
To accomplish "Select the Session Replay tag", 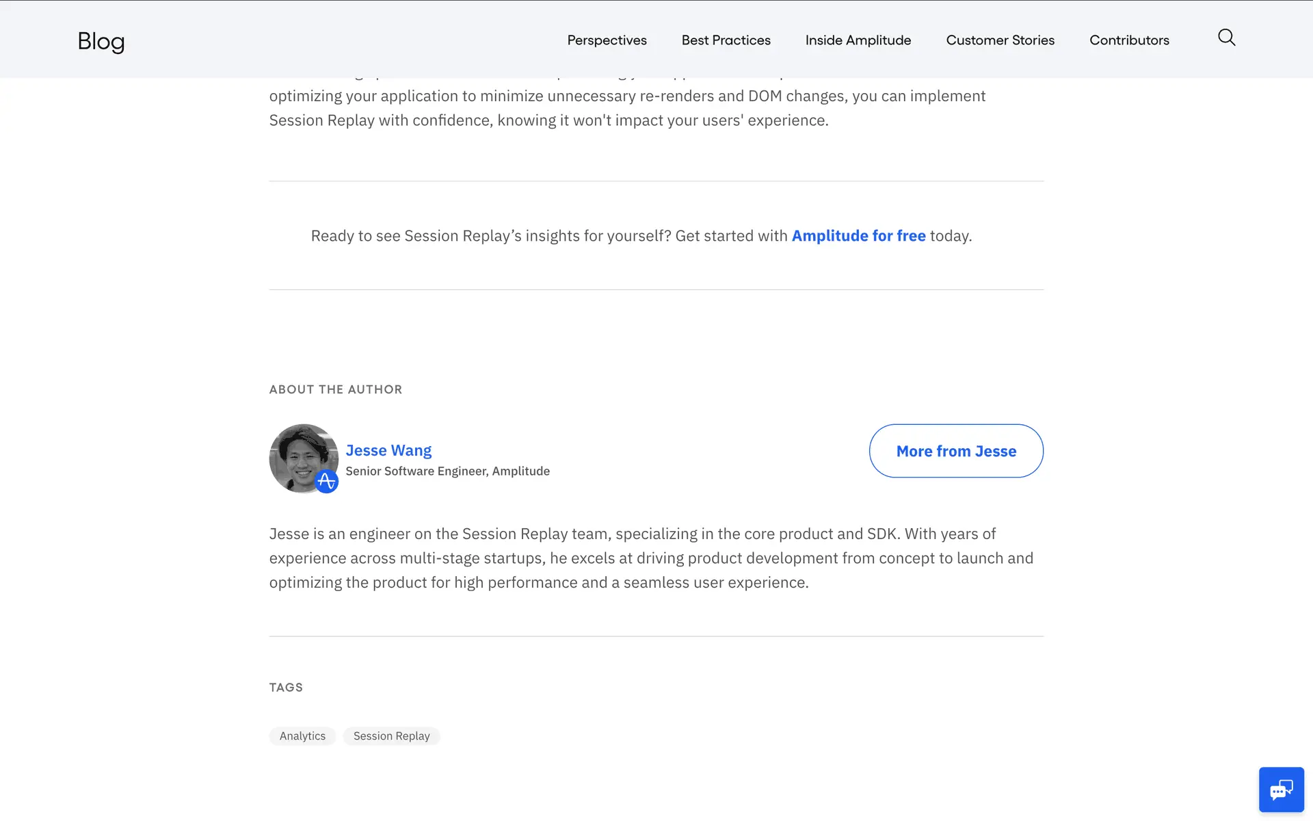I will [391, 736].
